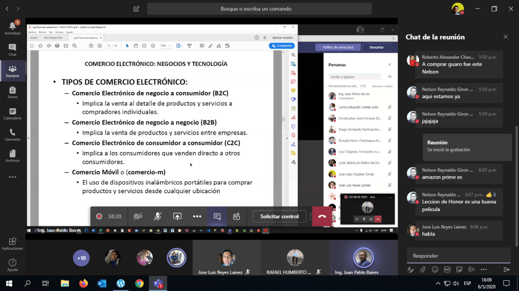Screen dimensions: 519x291
Task: Open the Tareas tab in sidebar
Action: 12,92
